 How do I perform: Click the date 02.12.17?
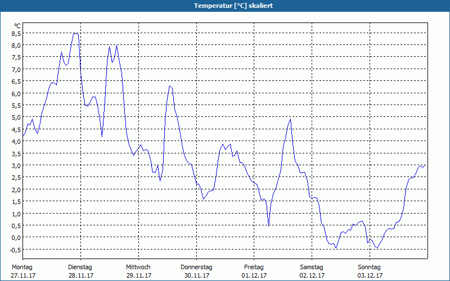(x=312, y=275)
